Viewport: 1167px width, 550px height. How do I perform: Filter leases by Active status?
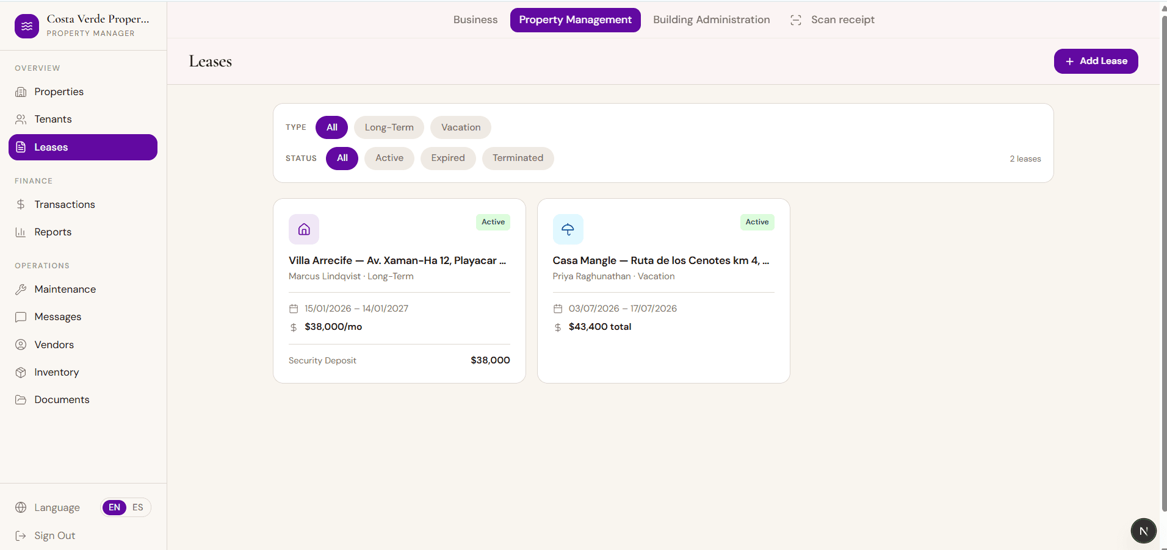click(x=389, y=158)
